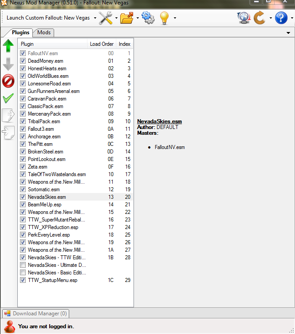This screenshot has width=295, height=334.
Task: Select the Zeta.esm plugin row
Action: pyautogui.click(x=75, y=167)
